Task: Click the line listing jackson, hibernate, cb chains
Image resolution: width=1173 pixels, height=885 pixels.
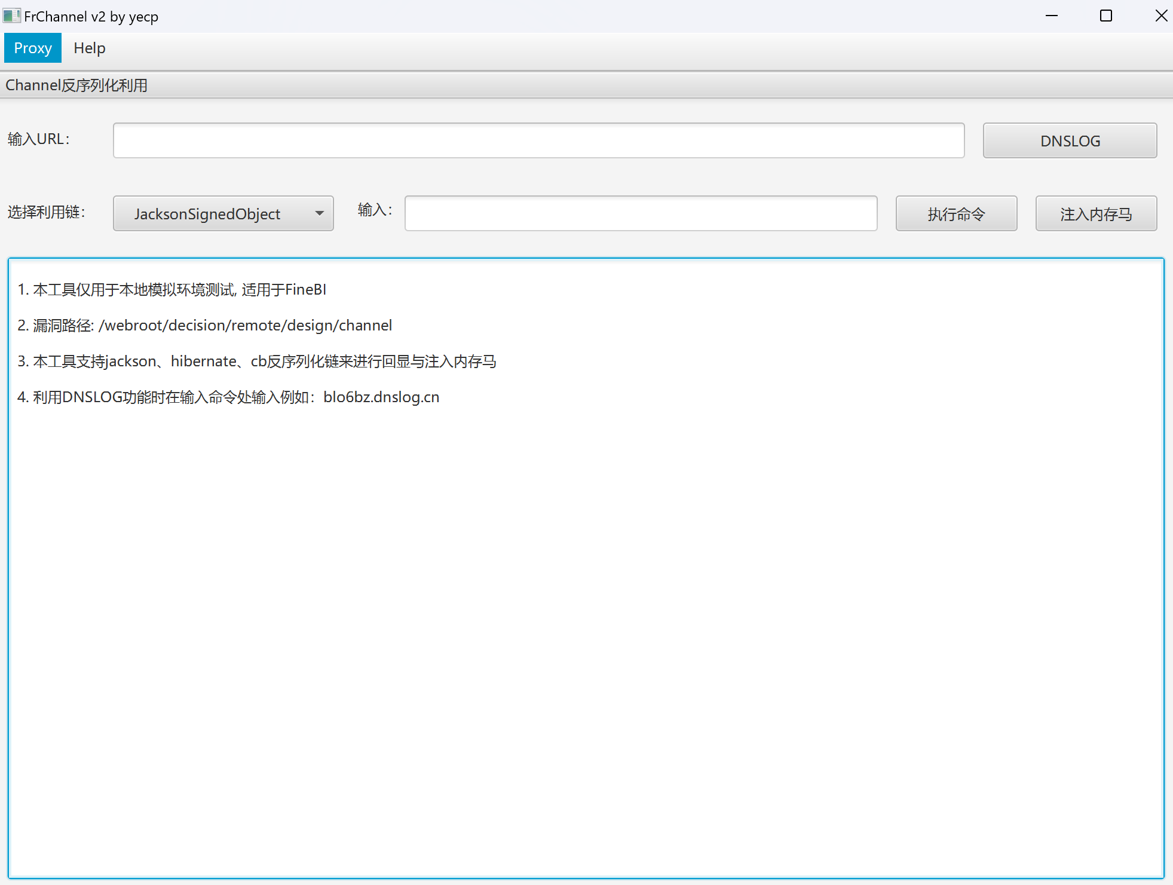Action: click(x=257, y=362)
